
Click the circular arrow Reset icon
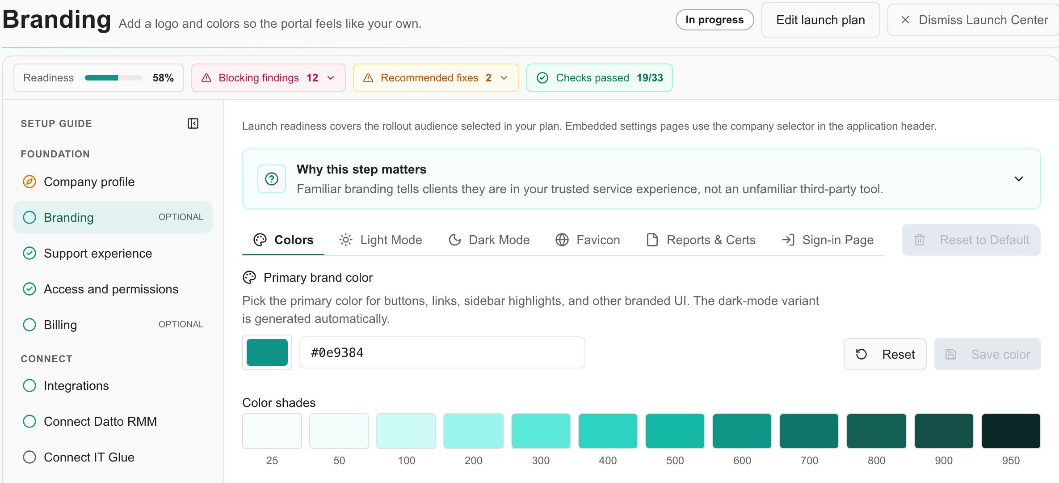(861, 355)
